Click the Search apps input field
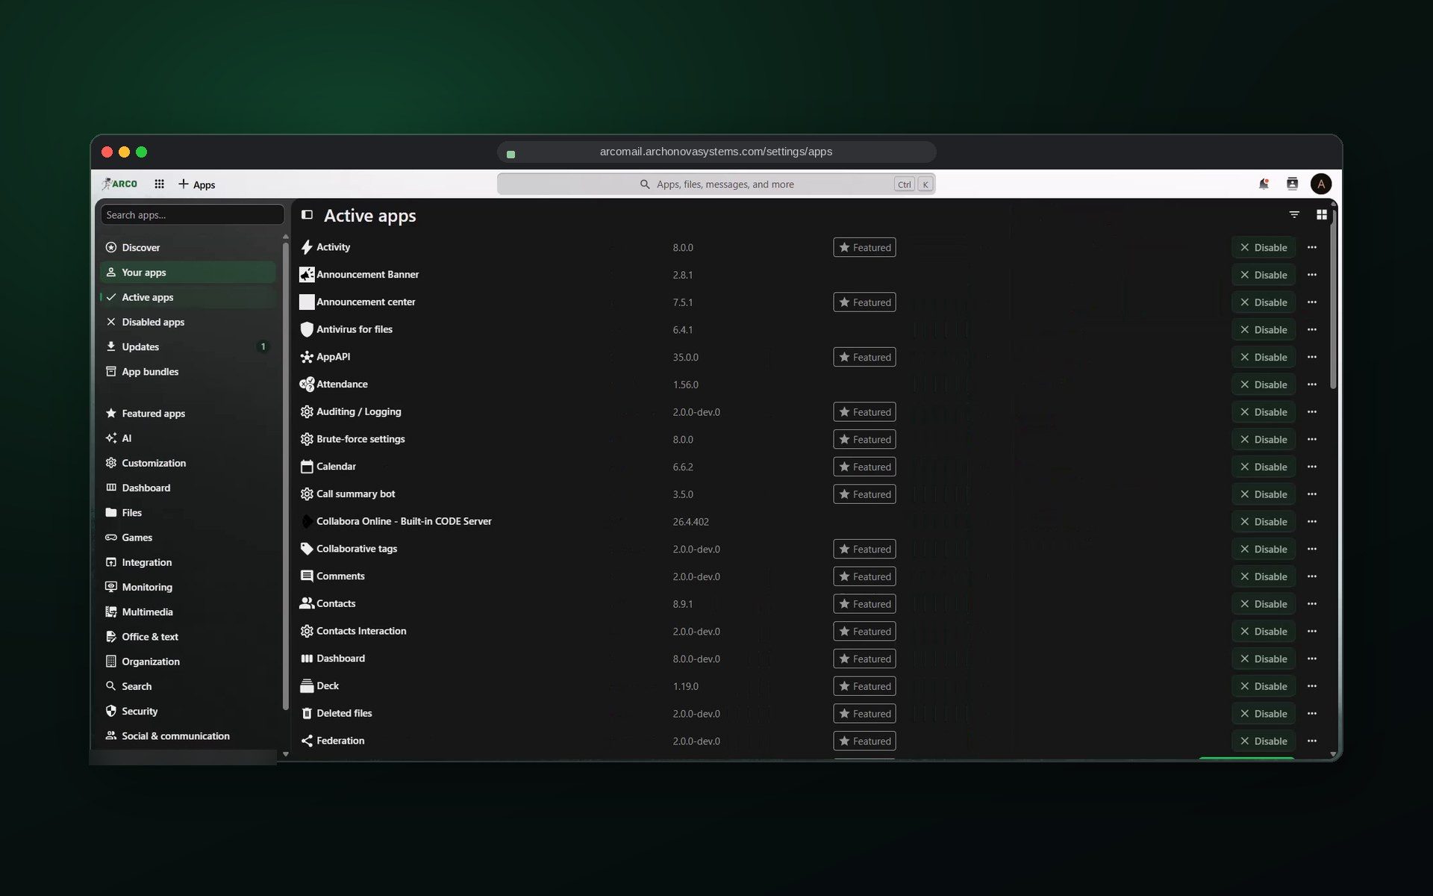Image resolution: width=1433 pixels, height=896 pixels. point(193,215)
